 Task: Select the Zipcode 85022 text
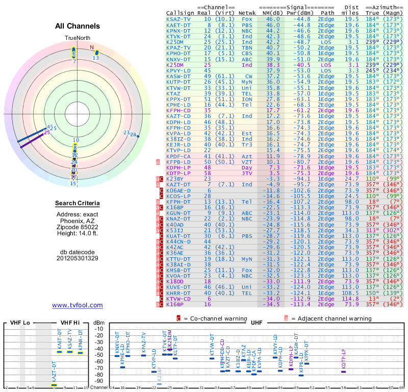[78, 227]
